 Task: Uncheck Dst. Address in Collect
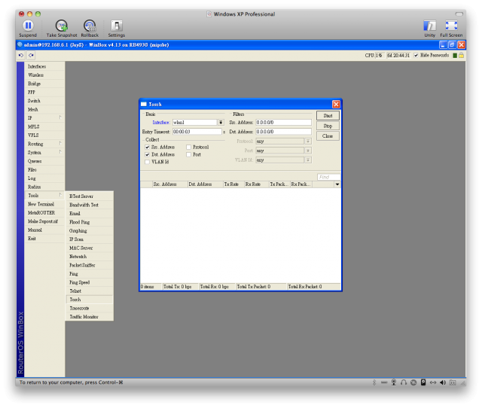pos(148,154)
